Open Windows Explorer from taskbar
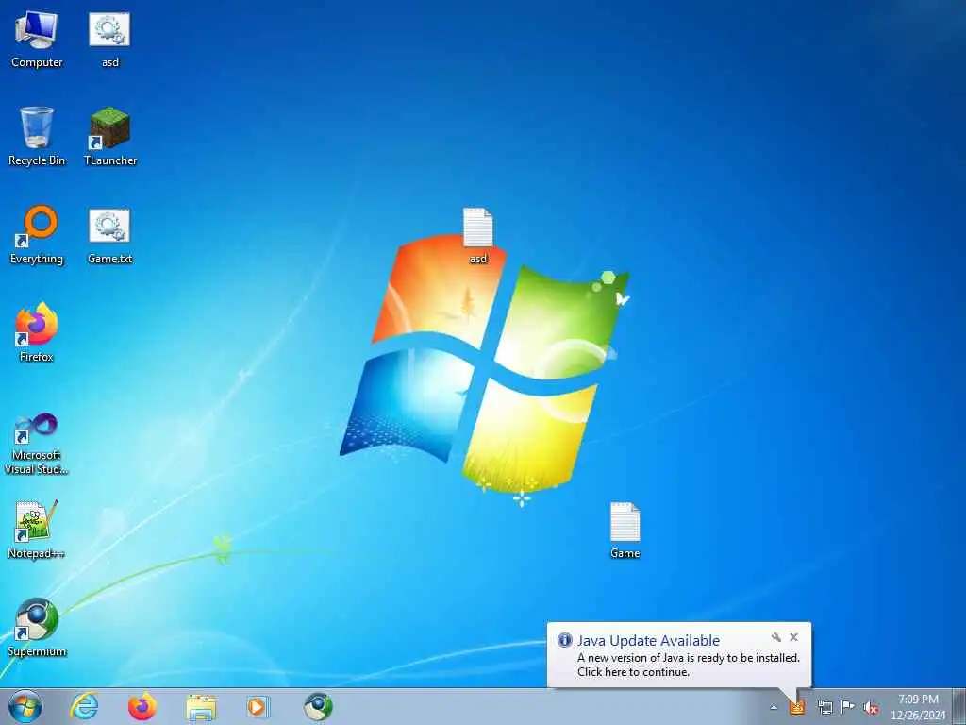This screenshot has height=725, width=966. pyautogui.click(x=201, y=707)
